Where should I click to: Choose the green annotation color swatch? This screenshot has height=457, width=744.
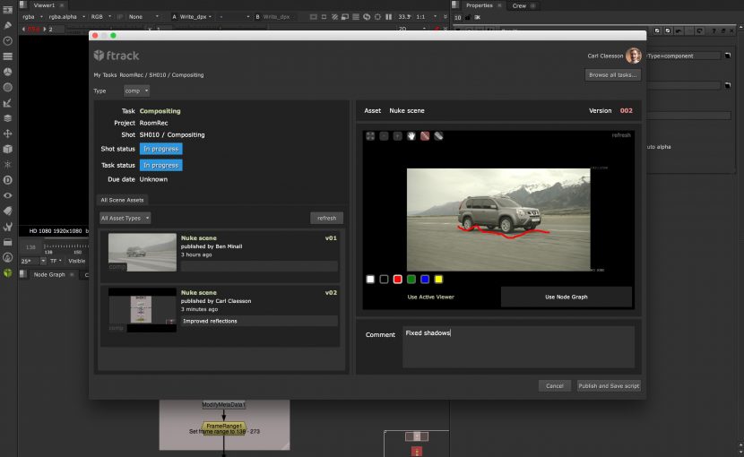click(x=411, y=279)
